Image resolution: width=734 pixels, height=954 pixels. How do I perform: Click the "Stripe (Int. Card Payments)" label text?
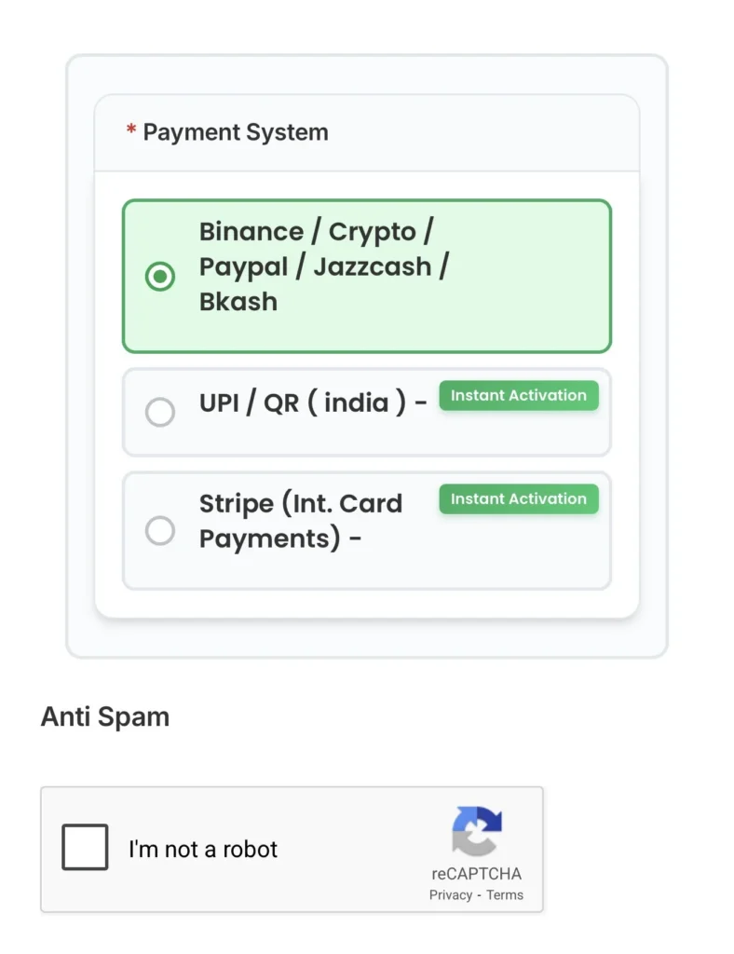point(300,521)
